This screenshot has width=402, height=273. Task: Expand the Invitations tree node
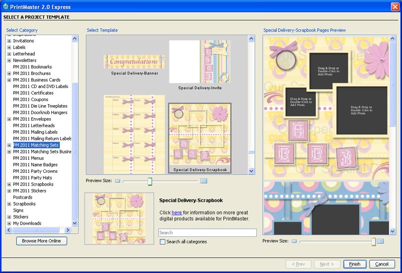(x=9, y=41)
